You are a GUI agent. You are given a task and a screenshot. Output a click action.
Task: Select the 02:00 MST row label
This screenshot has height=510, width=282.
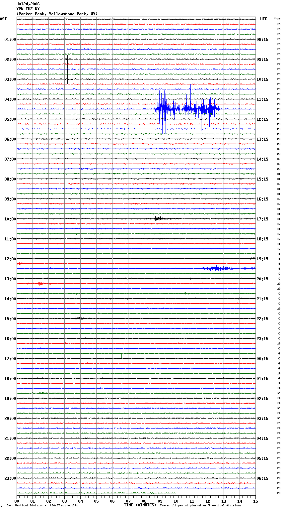(10, 60)
